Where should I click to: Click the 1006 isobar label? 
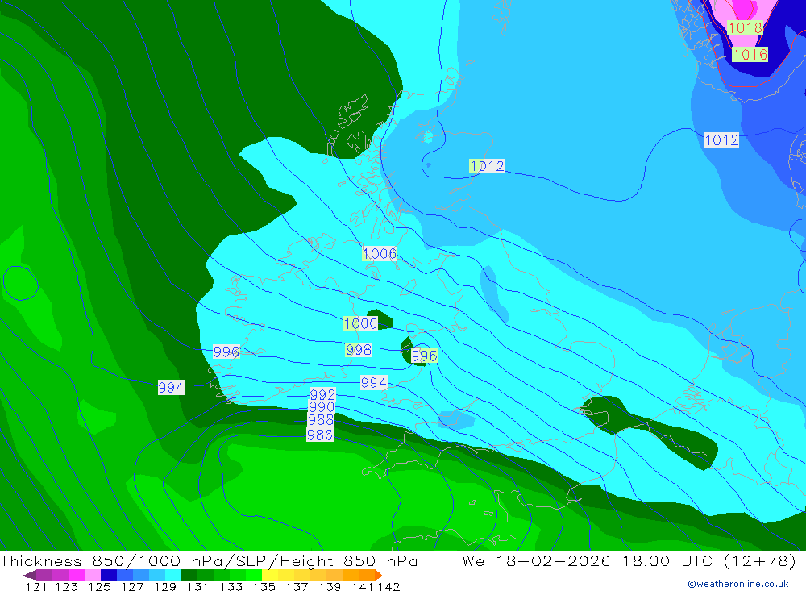[x=380, y=253]
